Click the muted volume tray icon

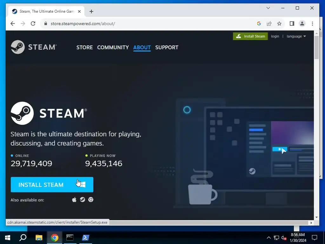tap(284, 238)
